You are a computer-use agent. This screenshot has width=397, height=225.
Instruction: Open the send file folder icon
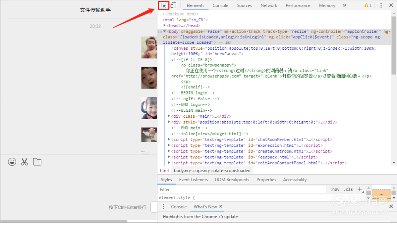(x=37, y=162)
